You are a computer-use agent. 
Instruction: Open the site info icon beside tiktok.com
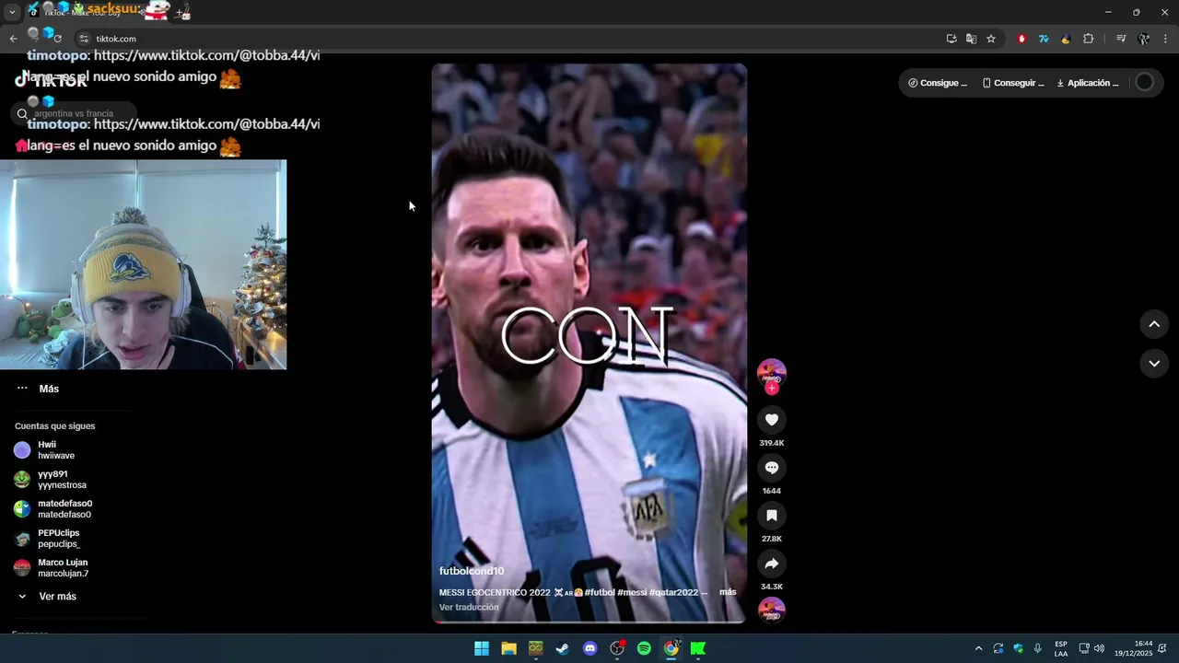pyautogui.click(x=83, y=39)
